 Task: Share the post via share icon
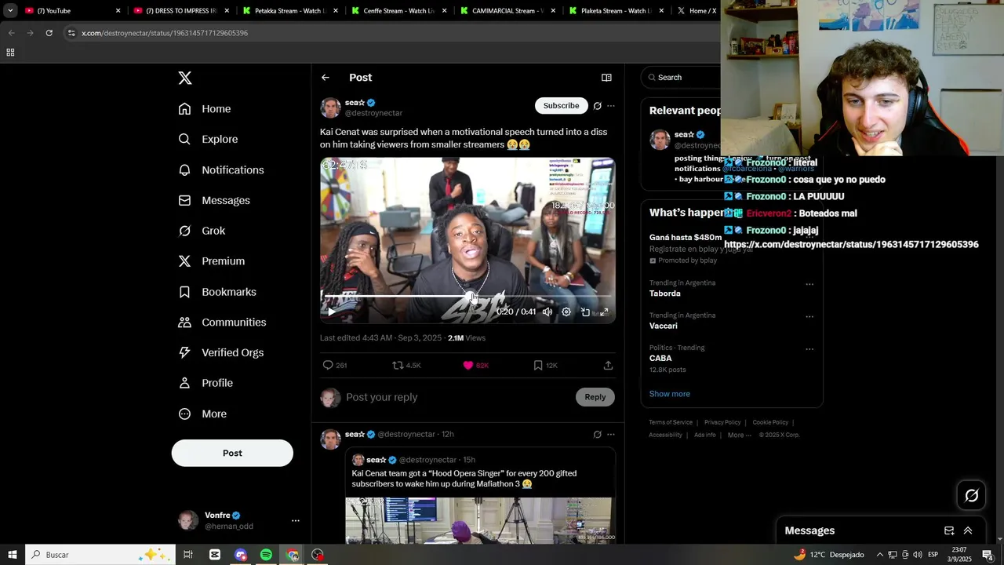click(x=608, y=365)
